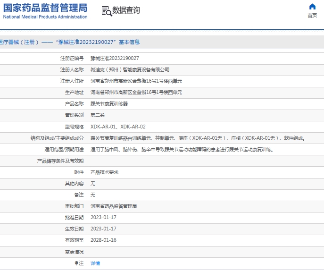Click the 其他内容 label
Image resolution: width=324 pixels, height=272 pixels.
74,184
